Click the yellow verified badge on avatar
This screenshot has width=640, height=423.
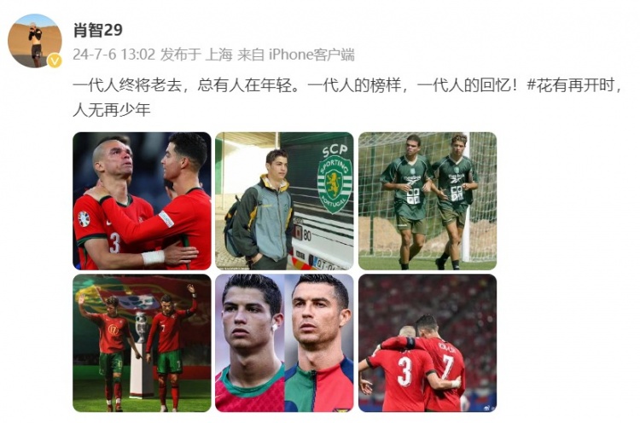55,61
